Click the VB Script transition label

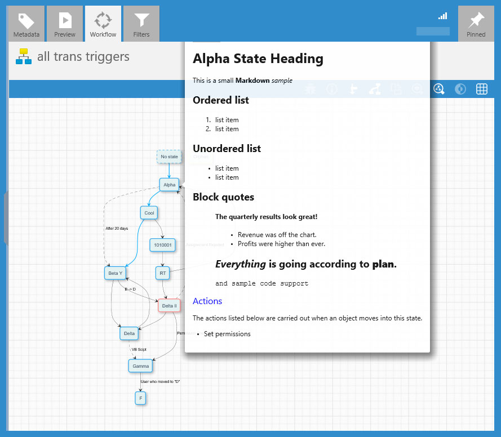[139, 350]
